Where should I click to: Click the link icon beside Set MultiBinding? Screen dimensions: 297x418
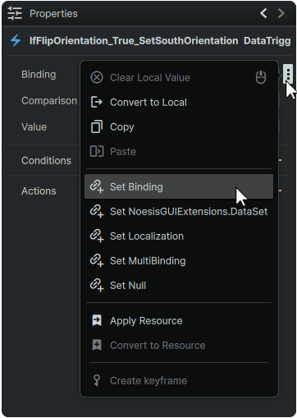[97, 260]
